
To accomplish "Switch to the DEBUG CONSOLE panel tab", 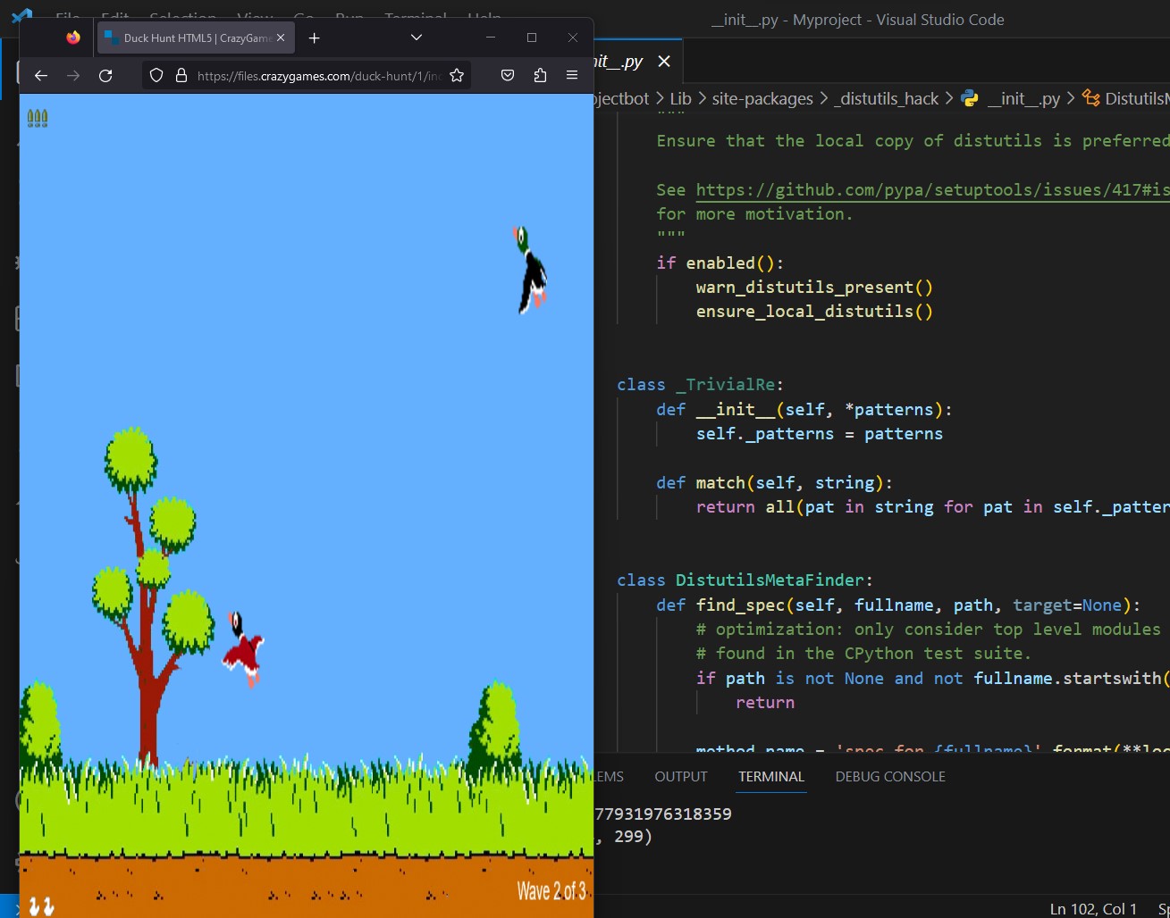I will (x=890, y=776).
